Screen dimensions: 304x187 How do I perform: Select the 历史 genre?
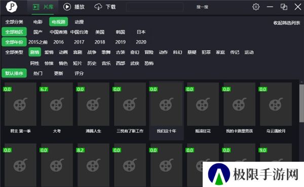[92, 63]
